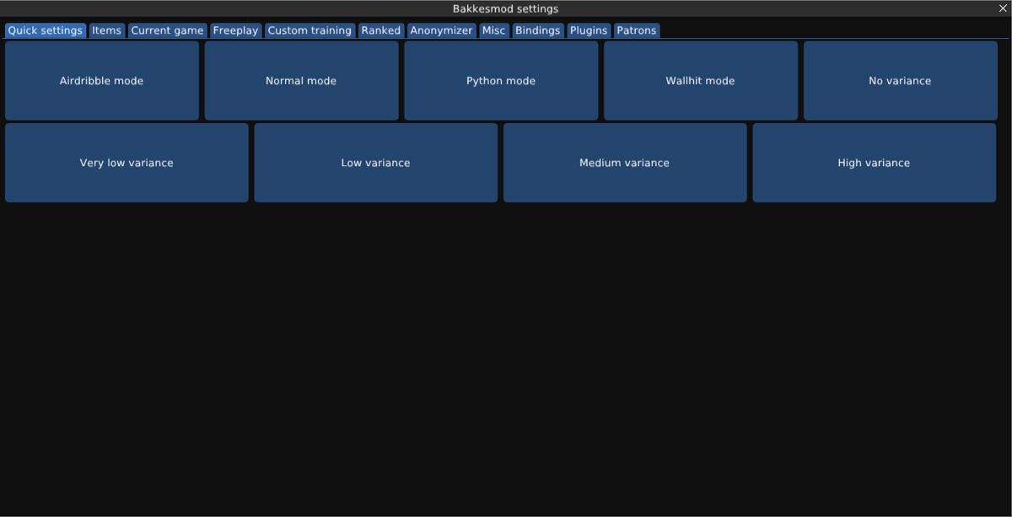Select Low variance
The height and width of the screenshot is (517, 1012).
(x=376, y=162)
